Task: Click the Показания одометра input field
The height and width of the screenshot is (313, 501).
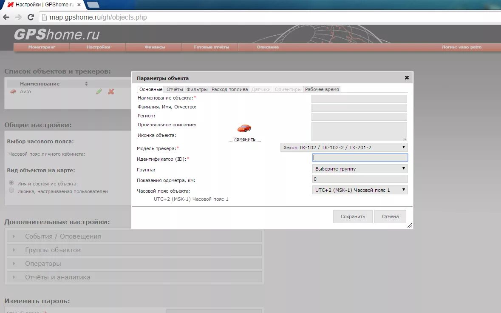Action: [x=360, y=179]
